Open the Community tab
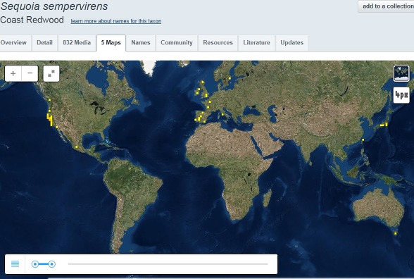This screenshot has width=414, height=279. click(177, 43)
